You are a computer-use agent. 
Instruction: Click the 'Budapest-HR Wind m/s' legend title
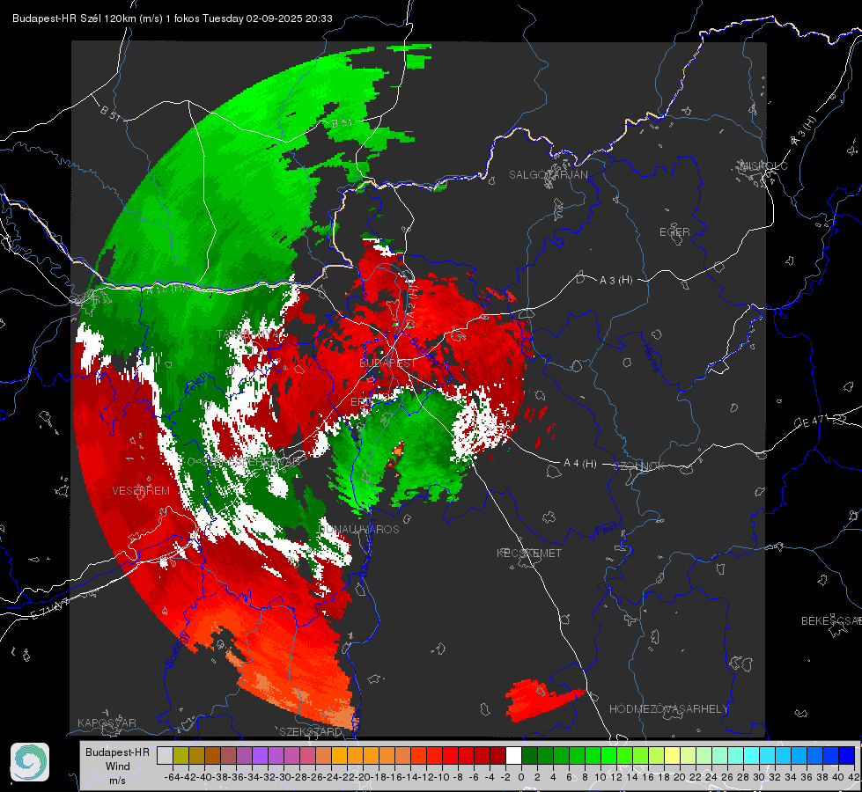pyautogui.click(x=118, y=766)
